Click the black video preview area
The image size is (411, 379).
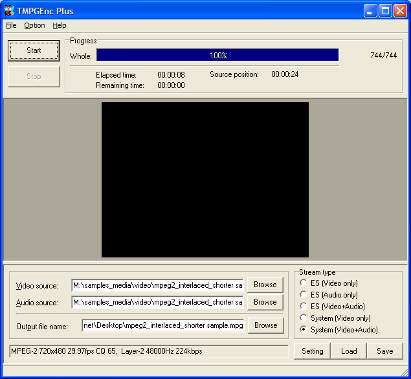[205, 180]
